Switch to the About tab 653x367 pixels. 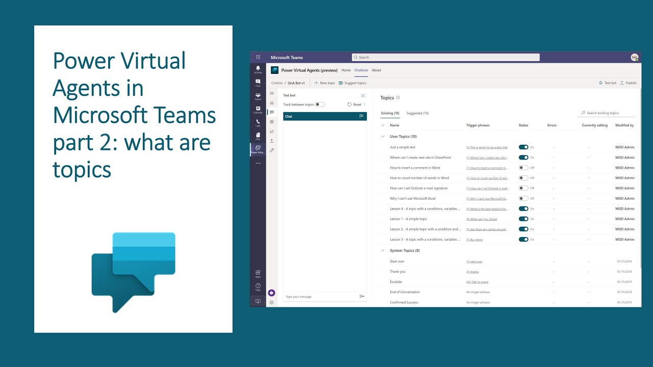pos(376,70)
